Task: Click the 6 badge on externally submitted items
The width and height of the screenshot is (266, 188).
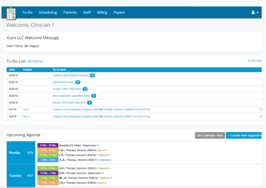Action: tap(93, 96)
